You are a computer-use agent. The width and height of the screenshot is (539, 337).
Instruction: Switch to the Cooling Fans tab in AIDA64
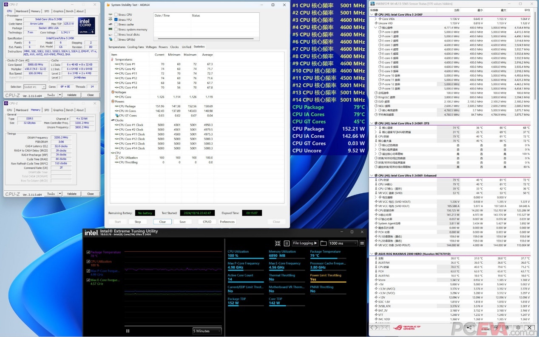tap(136, 47)
